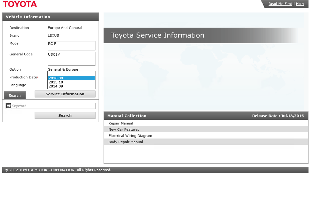Click the Brand label
This screenshot has width=311, height=202.
tap(14, 35)
